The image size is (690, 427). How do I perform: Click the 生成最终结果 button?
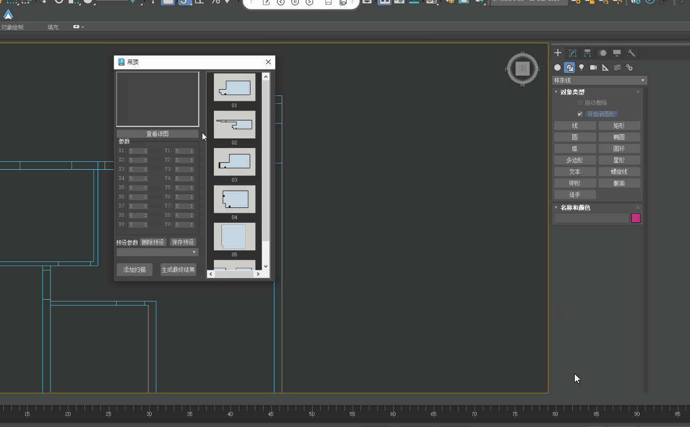[x=178, y=269]
